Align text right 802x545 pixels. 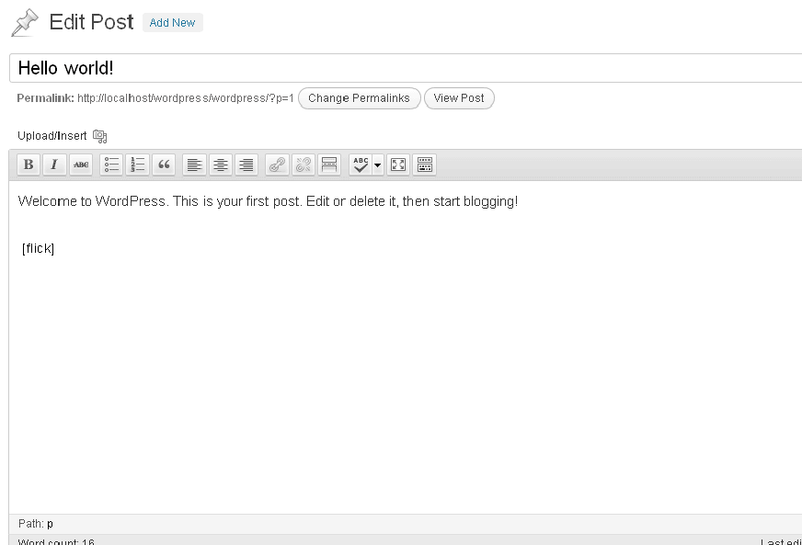(246, 165)
